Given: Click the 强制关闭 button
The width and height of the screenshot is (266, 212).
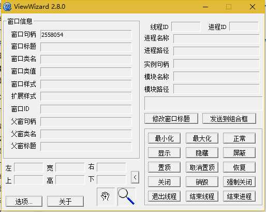Looking at the screenshot, I should pos(239,182).
